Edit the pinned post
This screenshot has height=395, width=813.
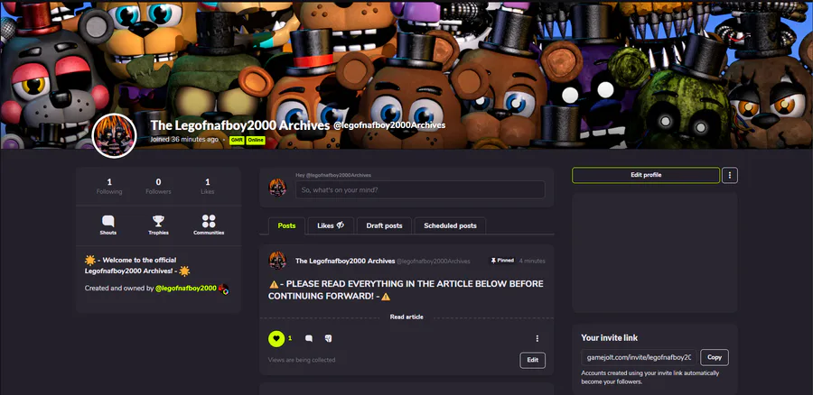532,360
